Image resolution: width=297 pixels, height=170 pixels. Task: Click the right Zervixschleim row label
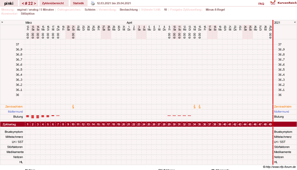283,107
